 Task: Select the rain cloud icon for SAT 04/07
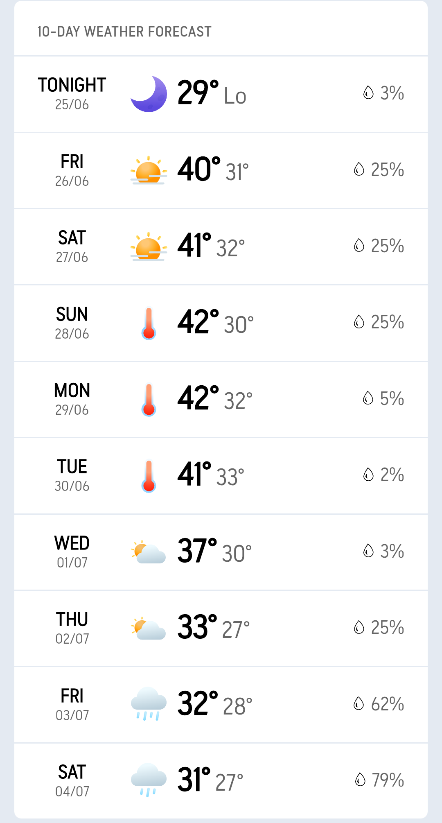[149, 780]
